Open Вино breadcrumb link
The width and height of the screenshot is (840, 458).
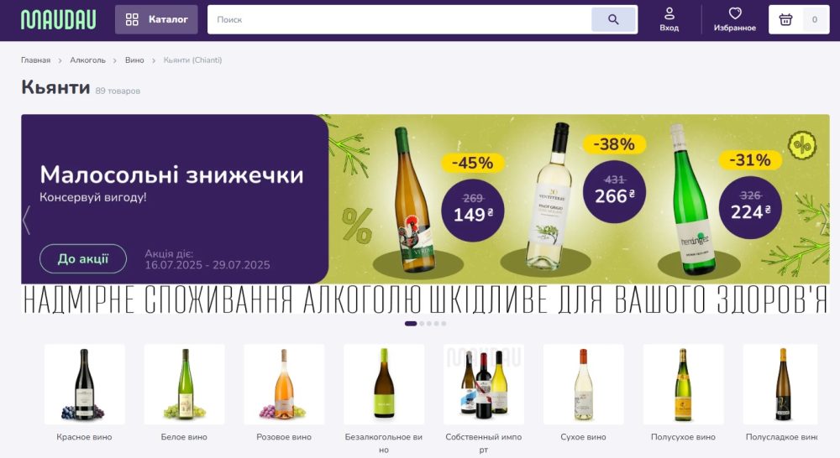click(134, 60)
